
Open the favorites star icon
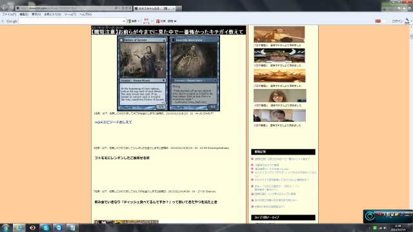404,8
